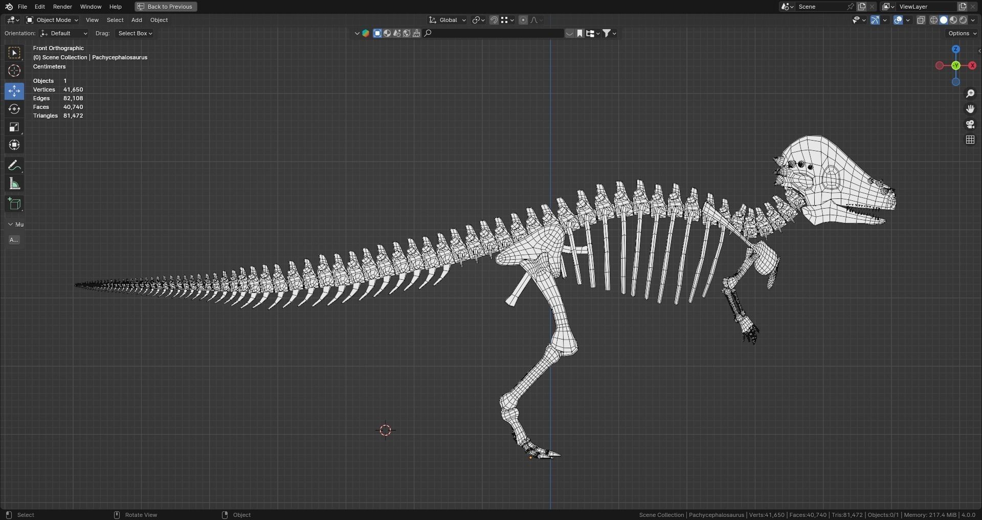The image size is (982, 520).
Task: Open the snapping options dropdown
Action: click(507, 20)
